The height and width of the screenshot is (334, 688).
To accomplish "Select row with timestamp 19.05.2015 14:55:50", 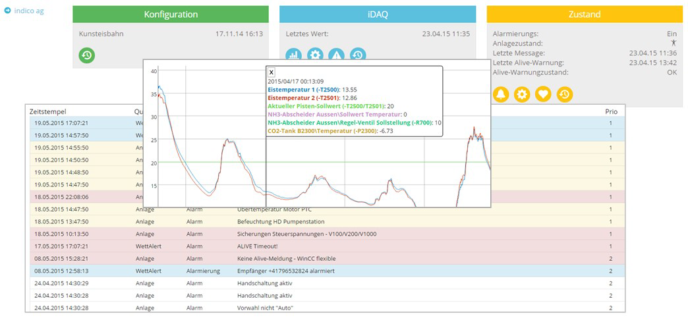I will tap(328, 148).
